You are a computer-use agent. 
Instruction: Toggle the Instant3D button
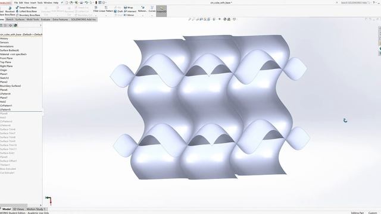coord(161,11)
